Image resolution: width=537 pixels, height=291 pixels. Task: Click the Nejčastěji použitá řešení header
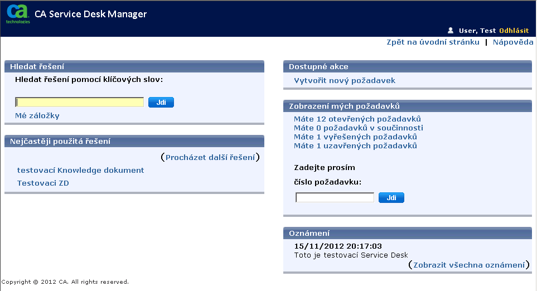pos(134,141)
